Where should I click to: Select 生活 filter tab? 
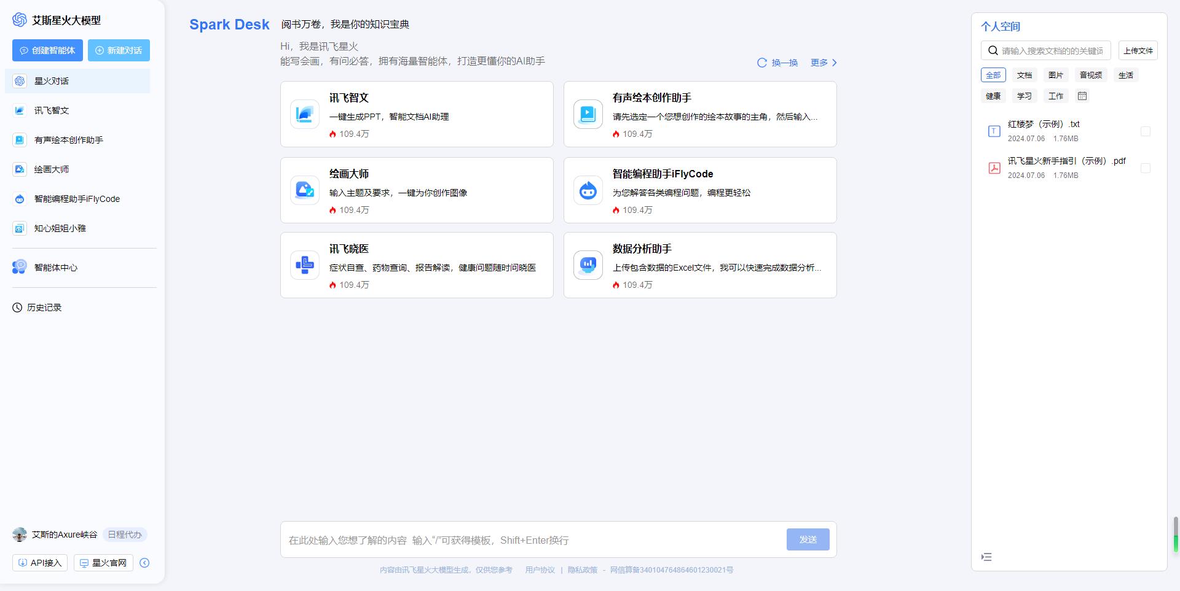point(1126,75)
